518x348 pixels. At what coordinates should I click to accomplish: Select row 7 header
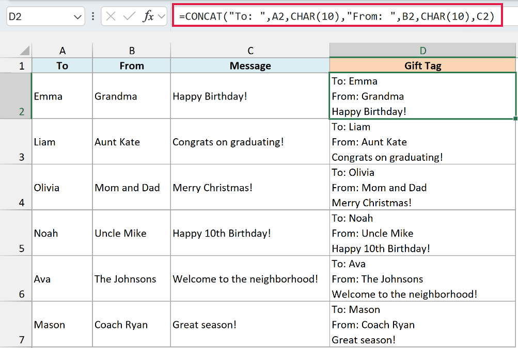(x=15, y=324)
